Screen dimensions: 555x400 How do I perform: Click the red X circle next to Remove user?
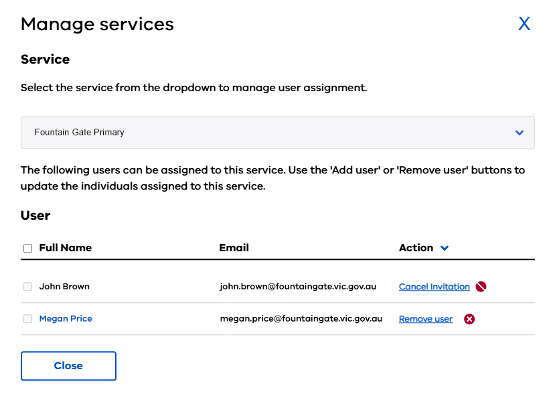(469, 319)
